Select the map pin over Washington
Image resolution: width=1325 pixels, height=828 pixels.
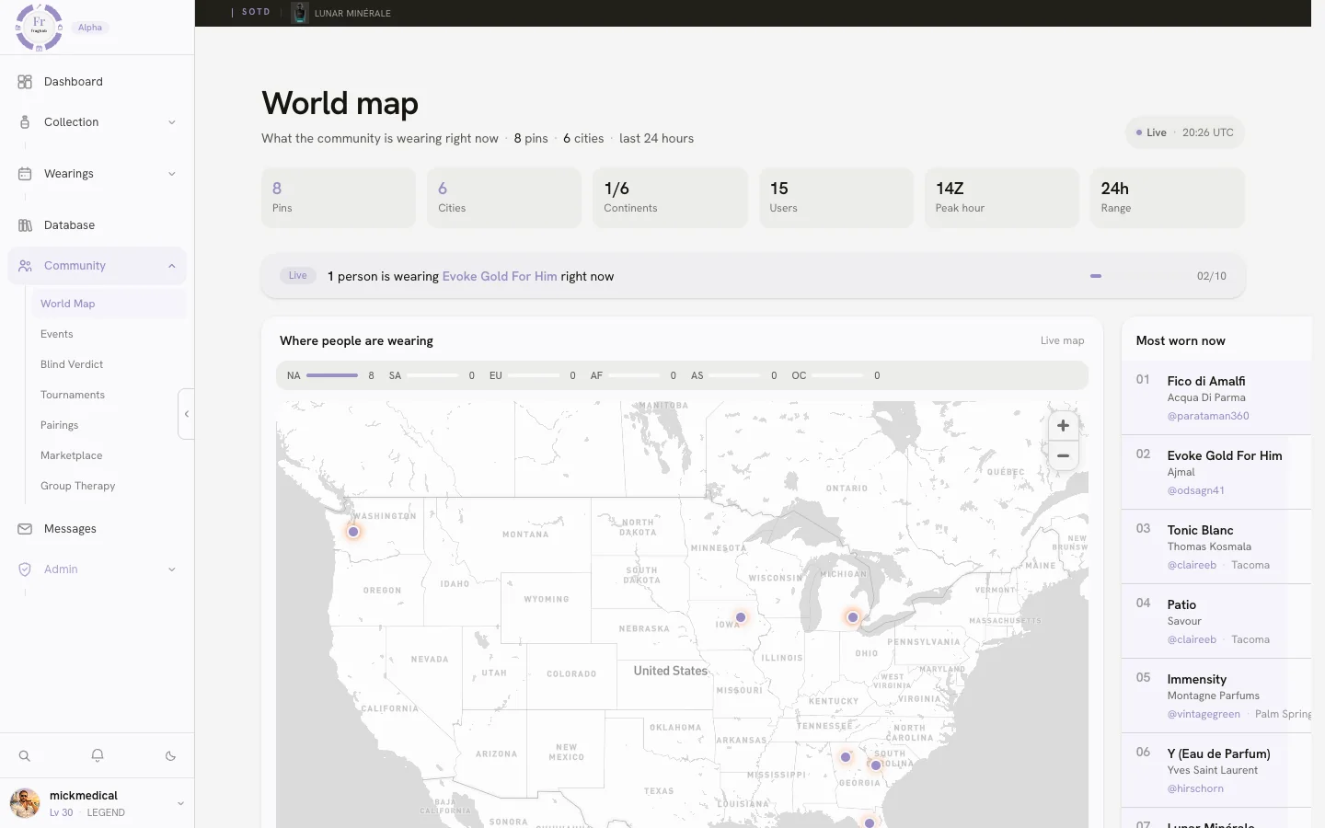[x=353, y=532]
